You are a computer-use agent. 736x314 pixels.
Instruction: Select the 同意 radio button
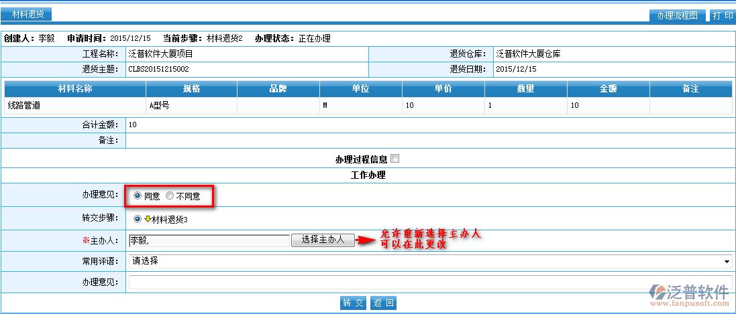138,196
